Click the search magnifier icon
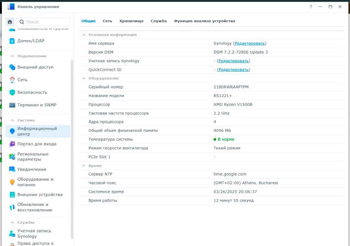The width and height of the screenshot is (350, 246). (22, 22)
